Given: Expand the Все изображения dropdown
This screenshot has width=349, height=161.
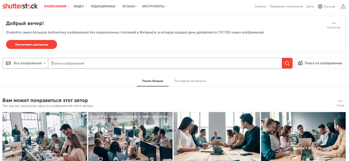Looking at the screenshot, I should (x=26, y=63).
